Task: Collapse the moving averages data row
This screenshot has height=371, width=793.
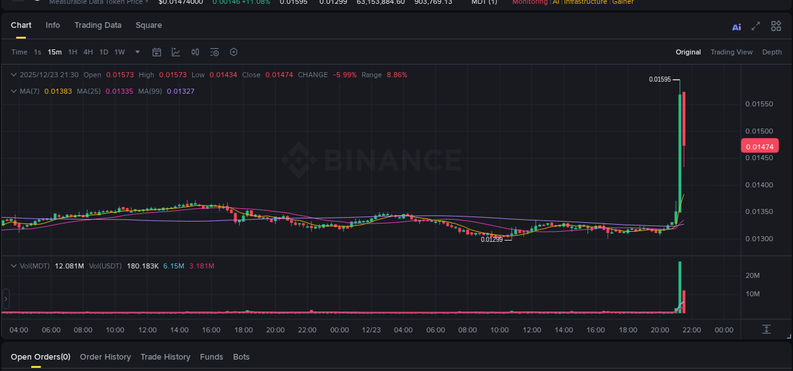Action: [x=13, y=91]
